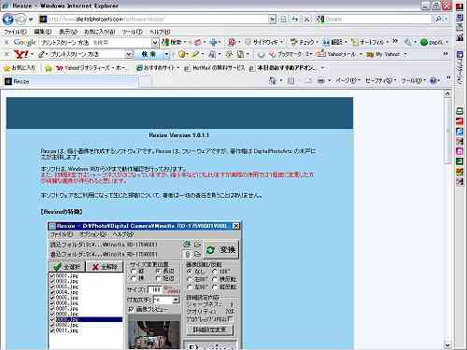
Task: Open the ヘルプ(H) menu
Action: click(x=160, y=32)
